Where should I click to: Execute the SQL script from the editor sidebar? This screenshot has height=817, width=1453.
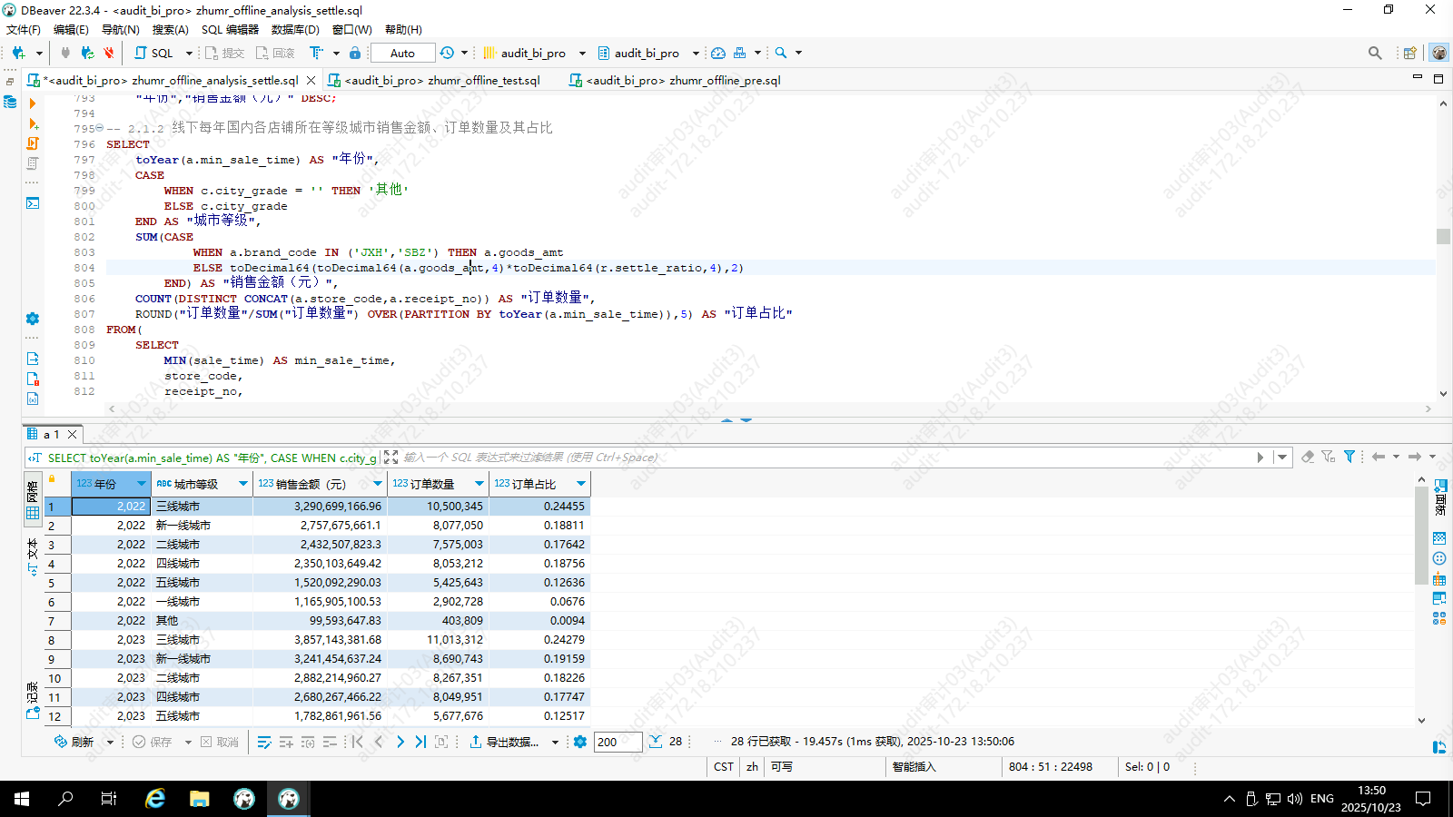[33, 123]
